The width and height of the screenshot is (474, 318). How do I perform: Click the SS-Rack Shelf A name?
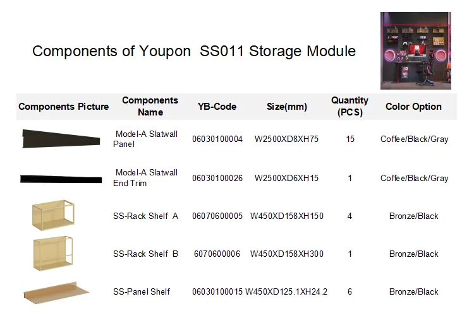coord(145,216)
